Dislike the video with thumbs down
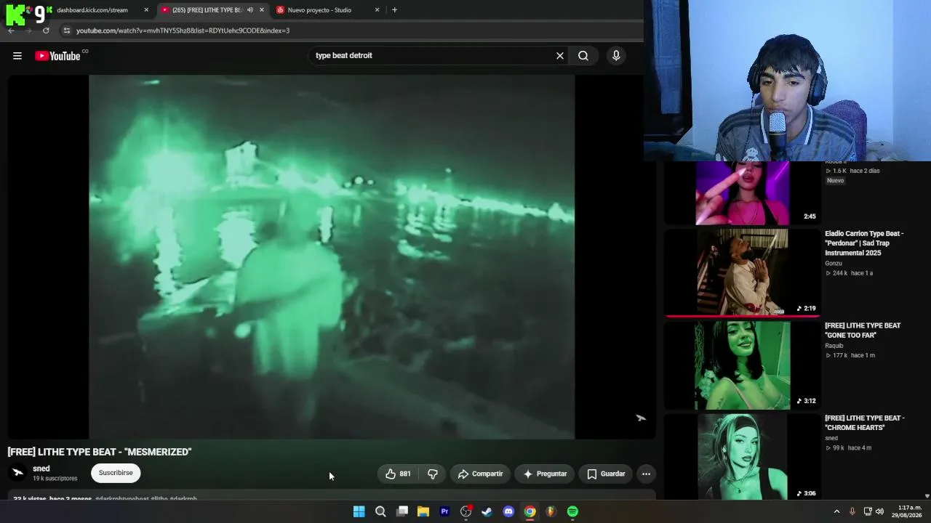 (x=433, y=474)
